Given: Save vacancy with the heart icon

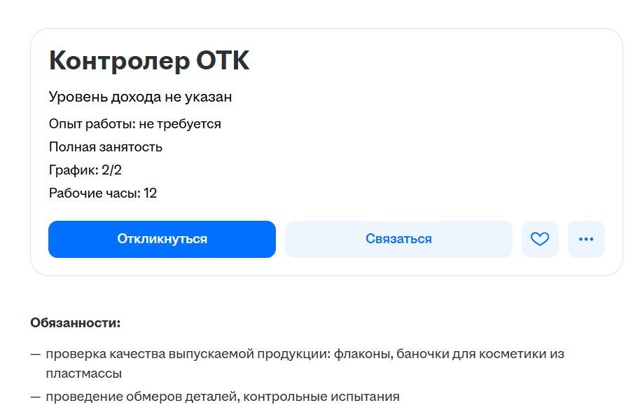Looking at the screenshot, I should (x=540, y=239).
